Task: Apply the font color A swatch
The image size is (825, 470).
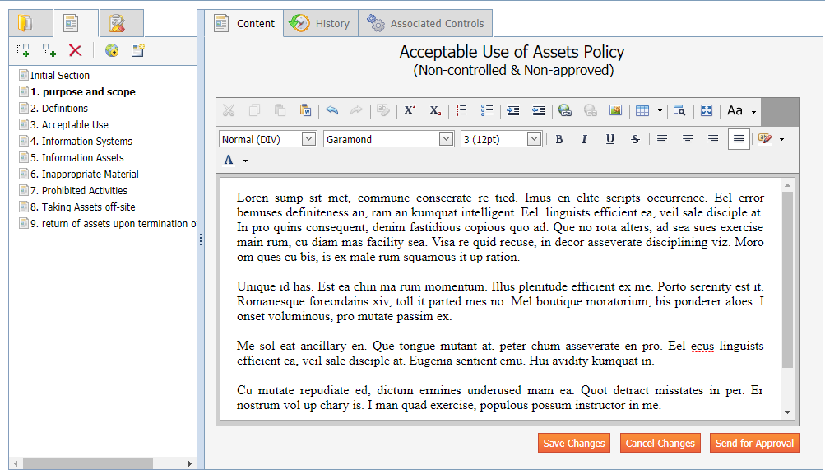Action: [229, 160]
